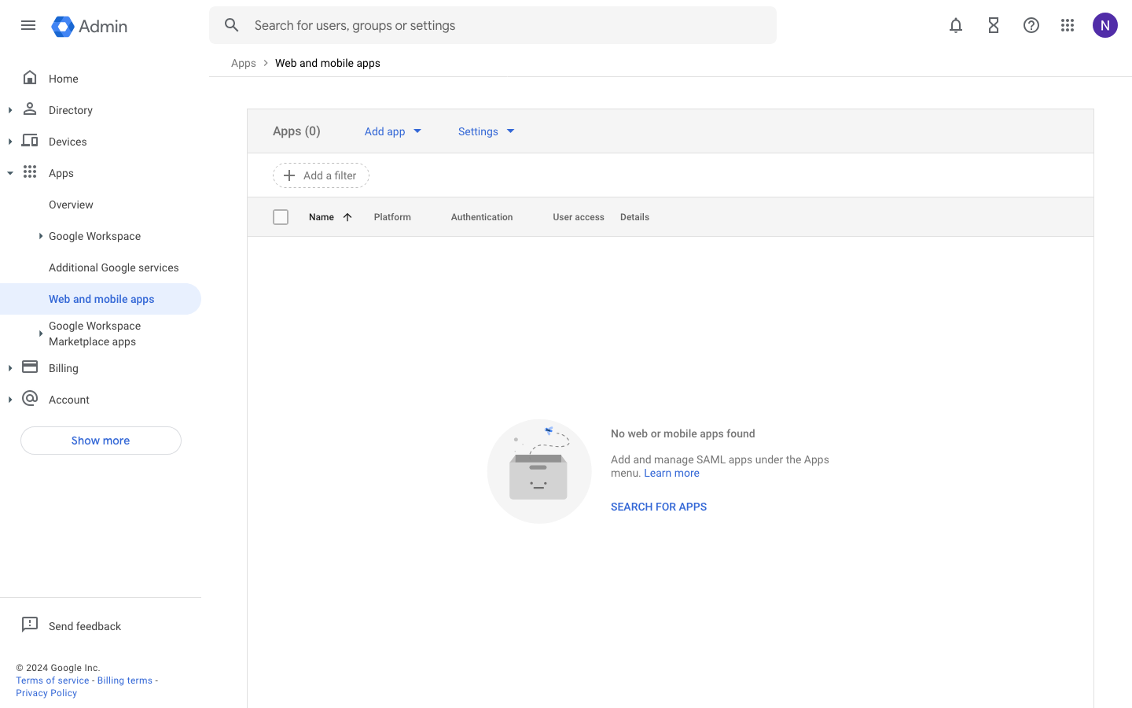The height and width of the screenshot is (708, 1132).
Task: Expand Google Workspace tree item
Action: [41, 236]
